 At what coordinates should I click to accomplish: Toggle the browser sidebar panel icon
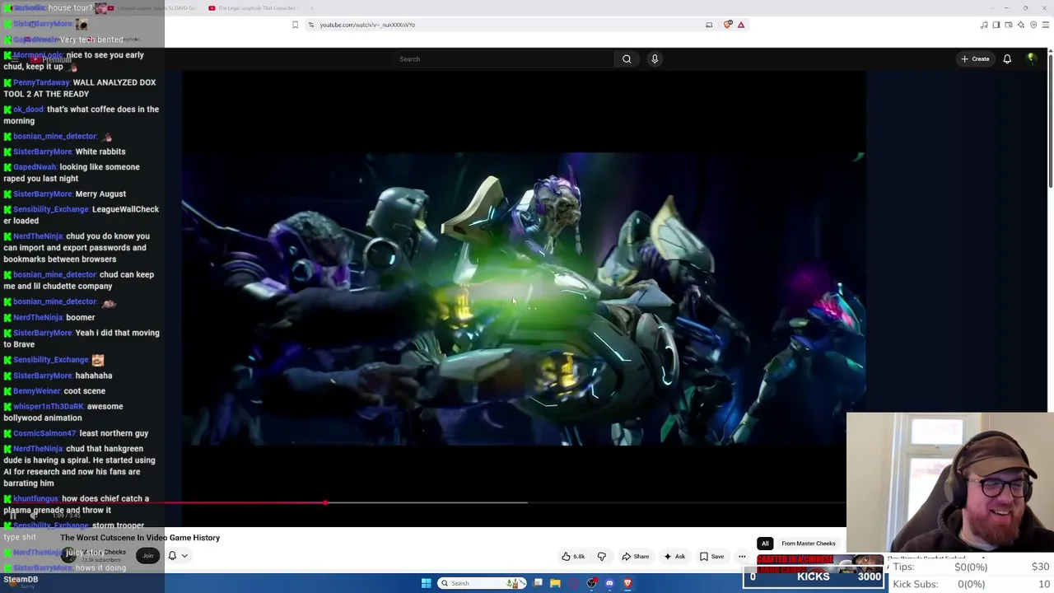click(x=996, y=25)
